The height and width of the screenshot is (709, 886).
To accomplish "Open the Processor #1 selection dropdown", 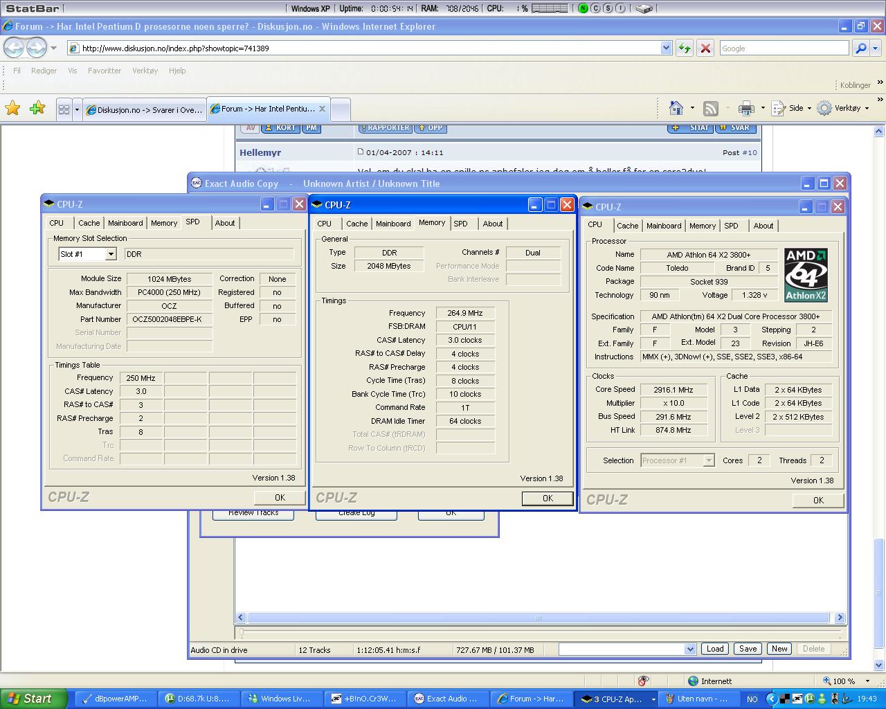I will [708, 460].
